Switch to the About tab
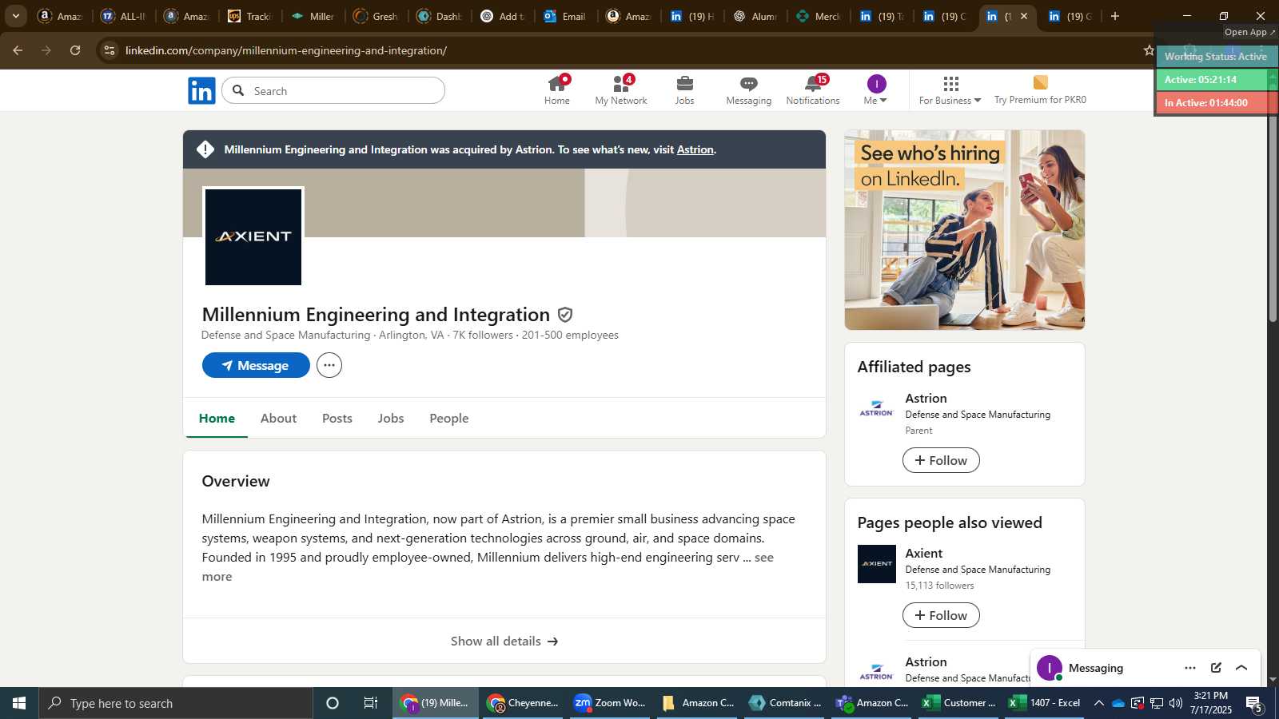 click(x=278, y=418)
